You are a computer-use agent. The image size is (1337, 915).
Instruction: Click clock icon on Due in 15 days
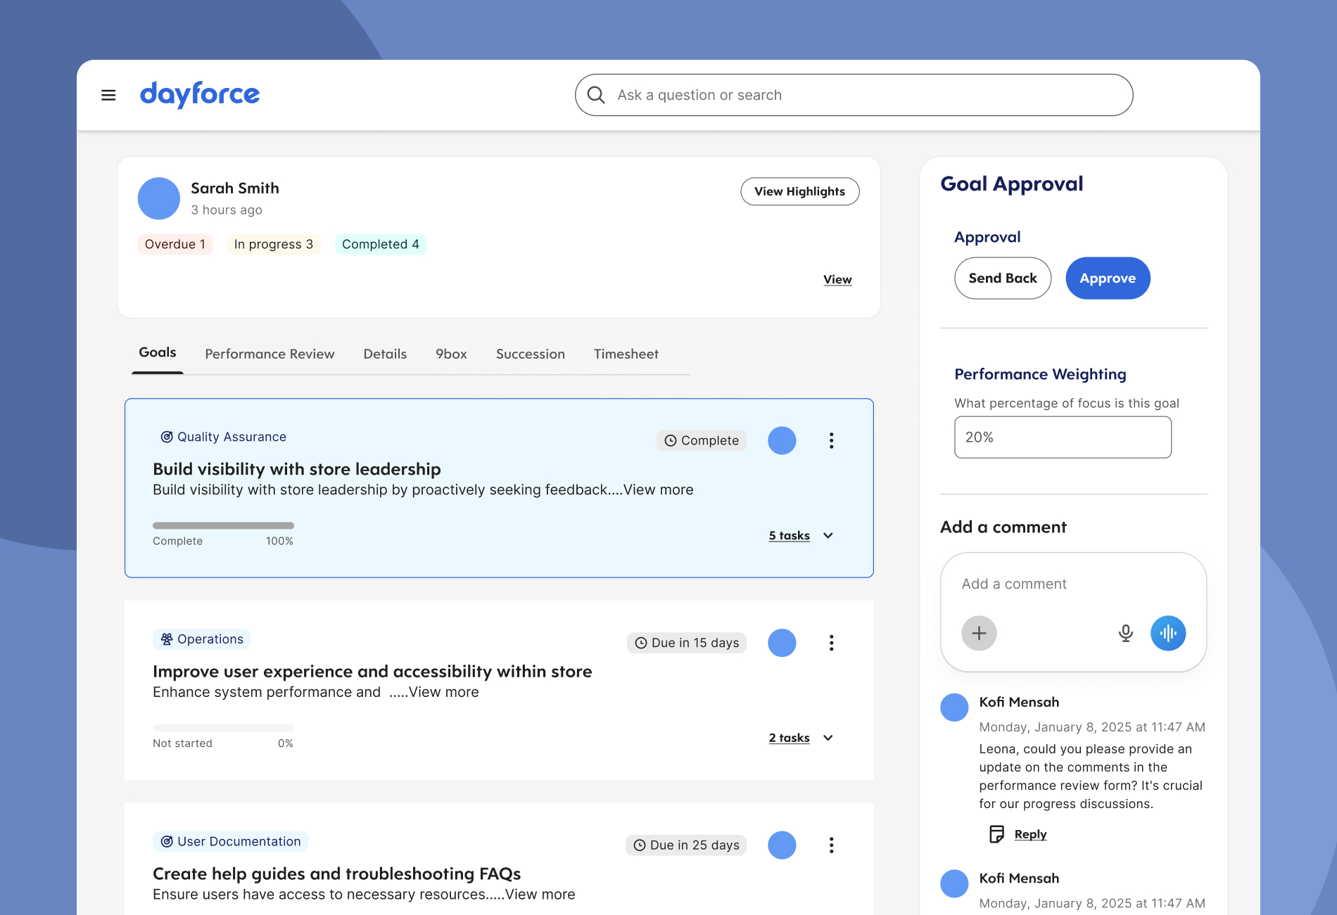tap(641, 643)
